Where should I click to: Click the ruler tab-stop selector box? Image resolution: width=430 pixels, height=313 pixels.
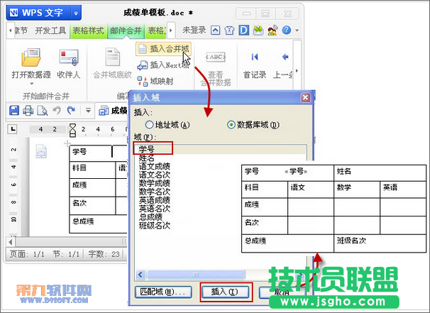pyautogui.click(x=13, y=129)
